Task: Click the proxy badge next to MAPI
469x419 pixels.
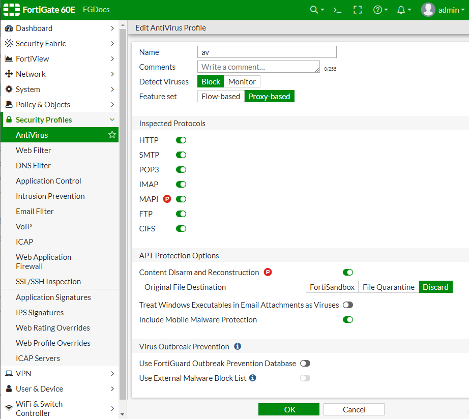Action: point(166,199)
